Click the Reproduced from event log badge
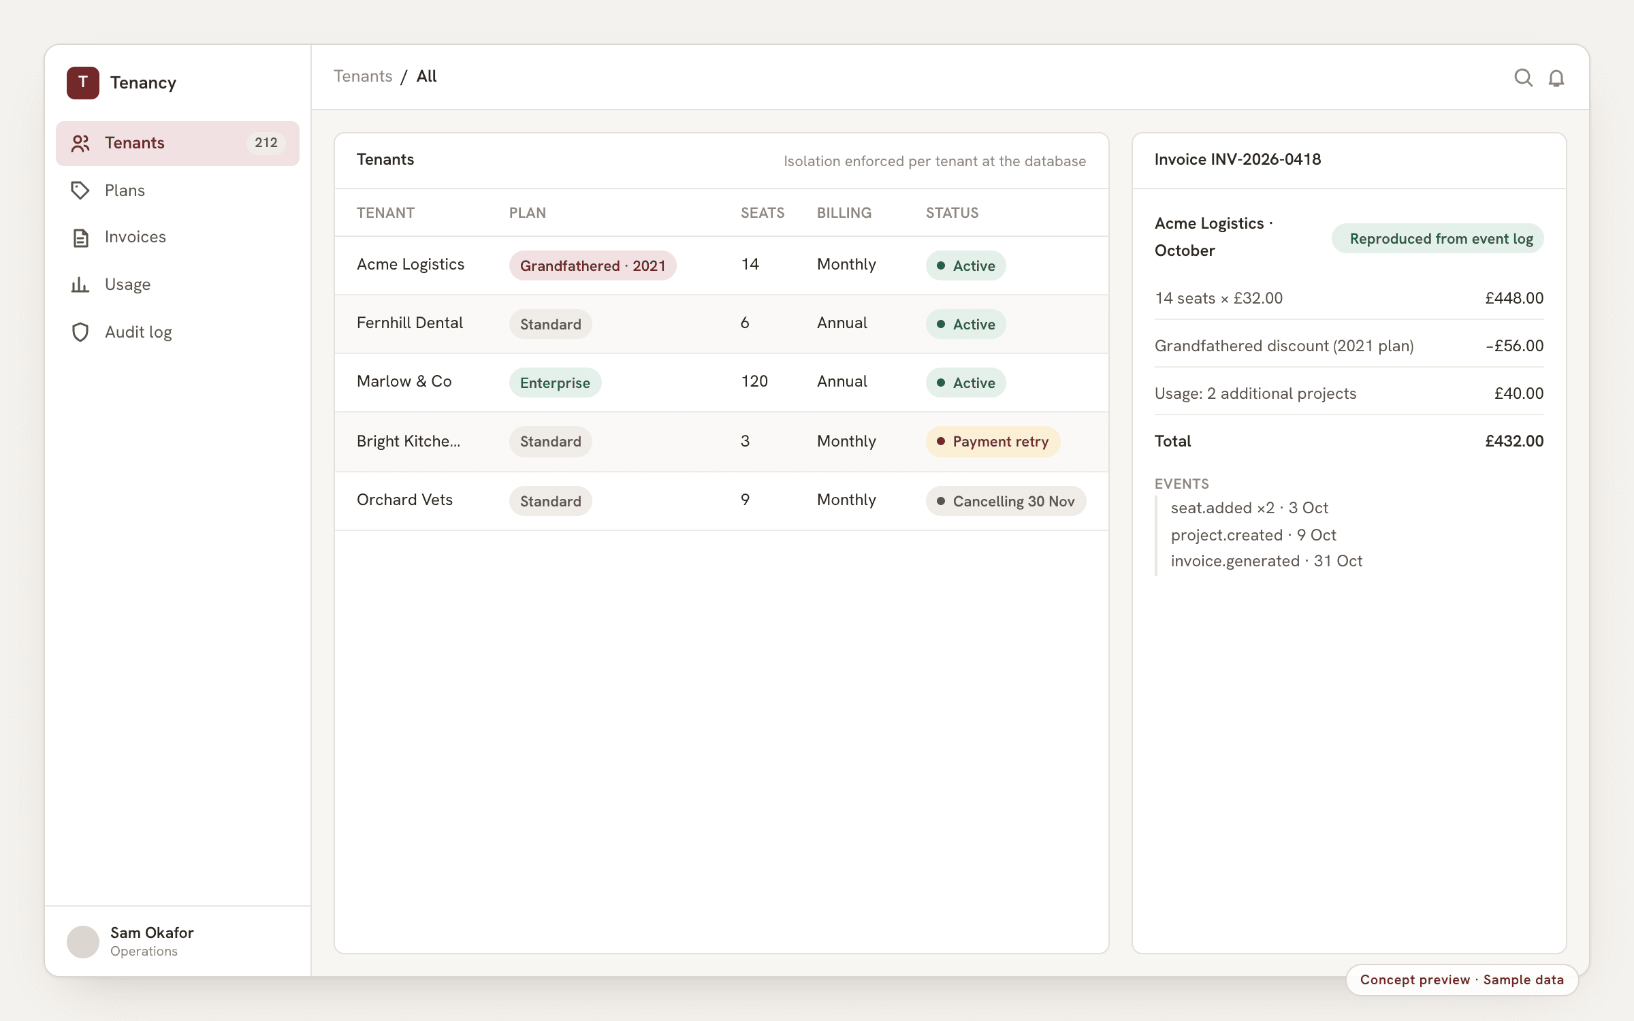The width and height of the screenshot is (1634, 1021). pos(1437,238)
